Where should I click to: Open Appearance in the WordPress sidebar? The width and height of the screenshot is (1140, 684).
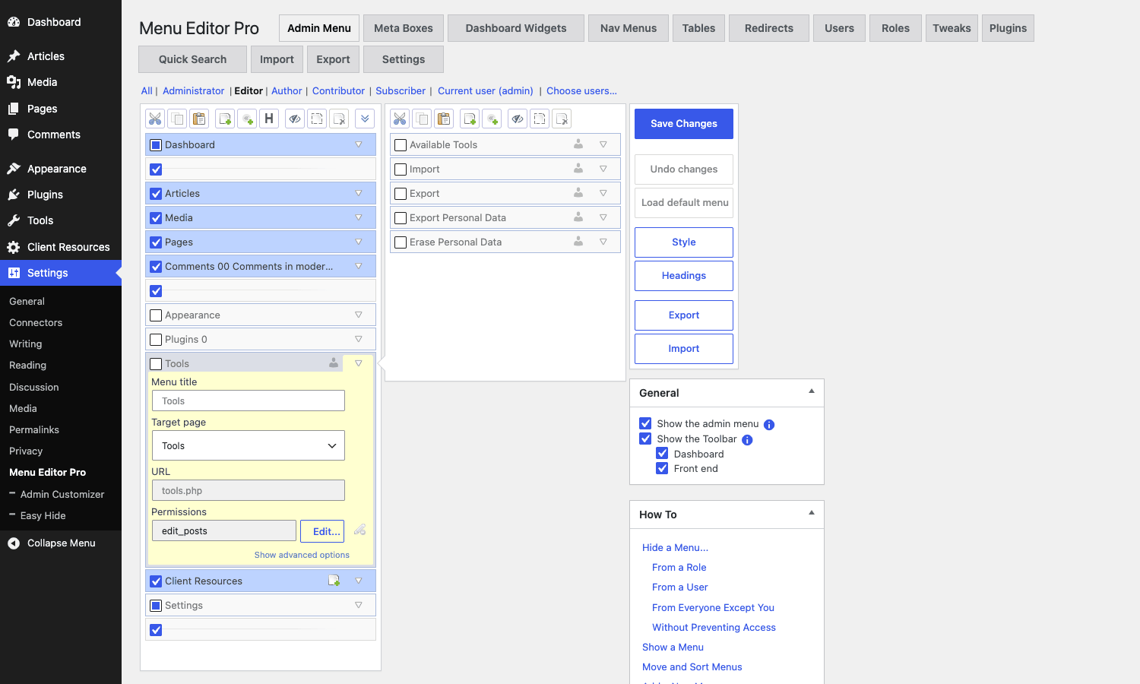(57, 169)
